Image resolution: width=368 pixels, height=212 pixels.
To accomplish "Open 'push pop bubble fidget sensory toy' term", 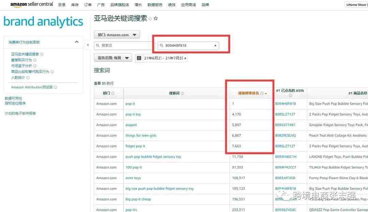I will [153, 157].
